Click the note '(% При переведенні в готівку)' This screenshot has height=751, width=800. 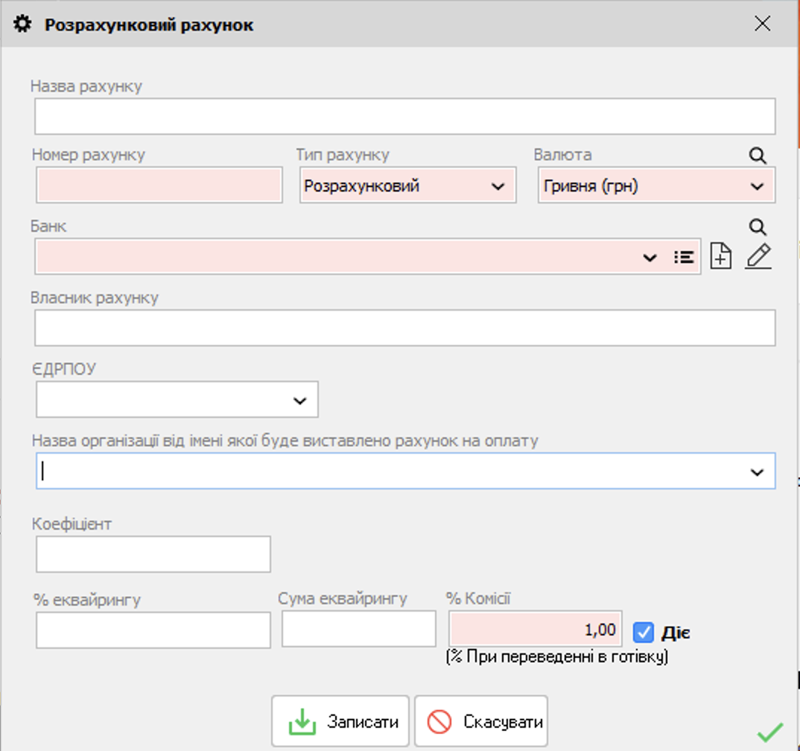tap(556, 656)
